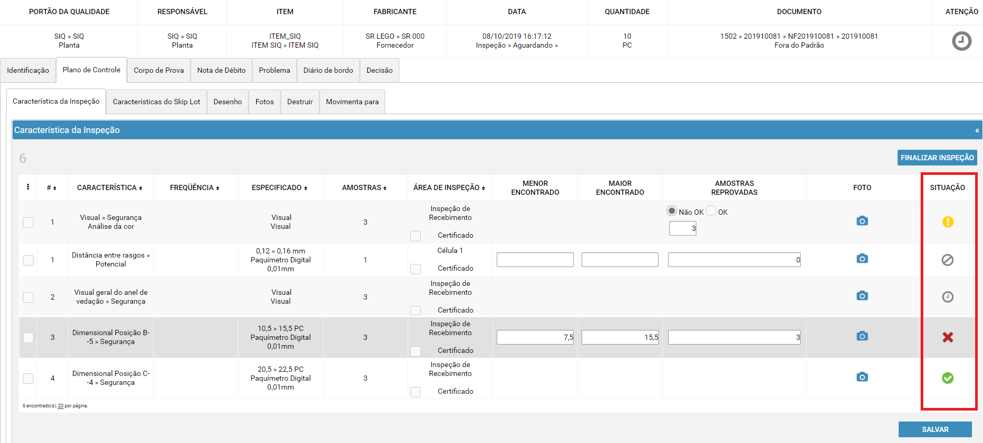
Task: Click pending clock status icon for anel de vedação
Action: click(947, 297)
